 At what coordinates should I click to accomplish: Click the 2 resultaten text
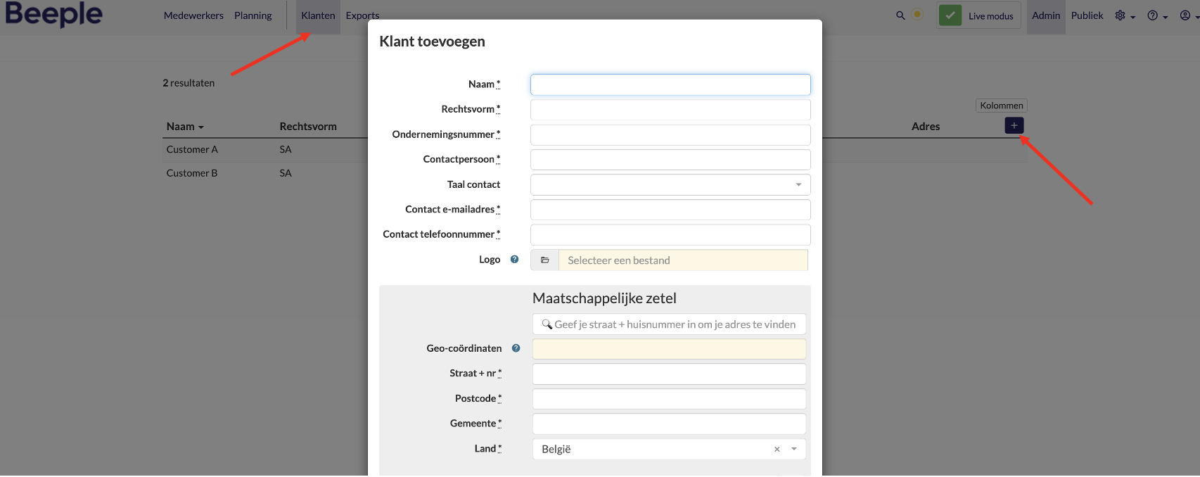point(189,83)
